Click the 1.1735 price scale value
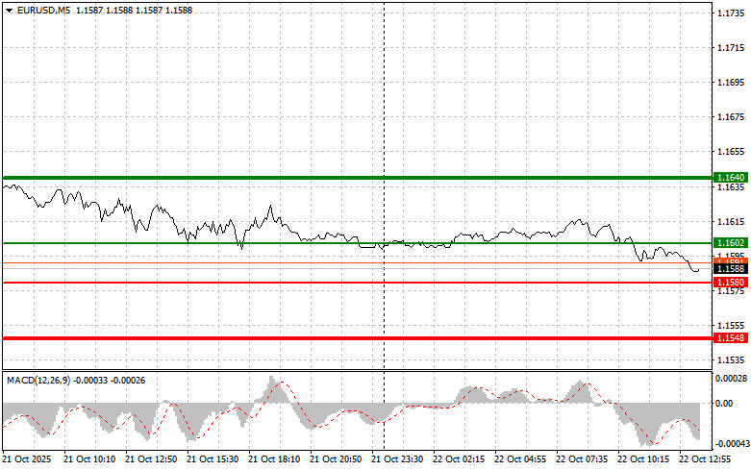This screenshot has width=751, height=470. coord(731,12)
